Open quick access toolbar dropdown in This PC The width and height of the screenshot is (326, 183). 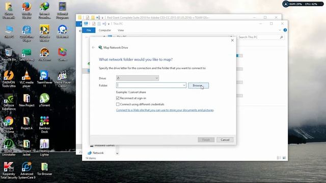click(108, 24)
